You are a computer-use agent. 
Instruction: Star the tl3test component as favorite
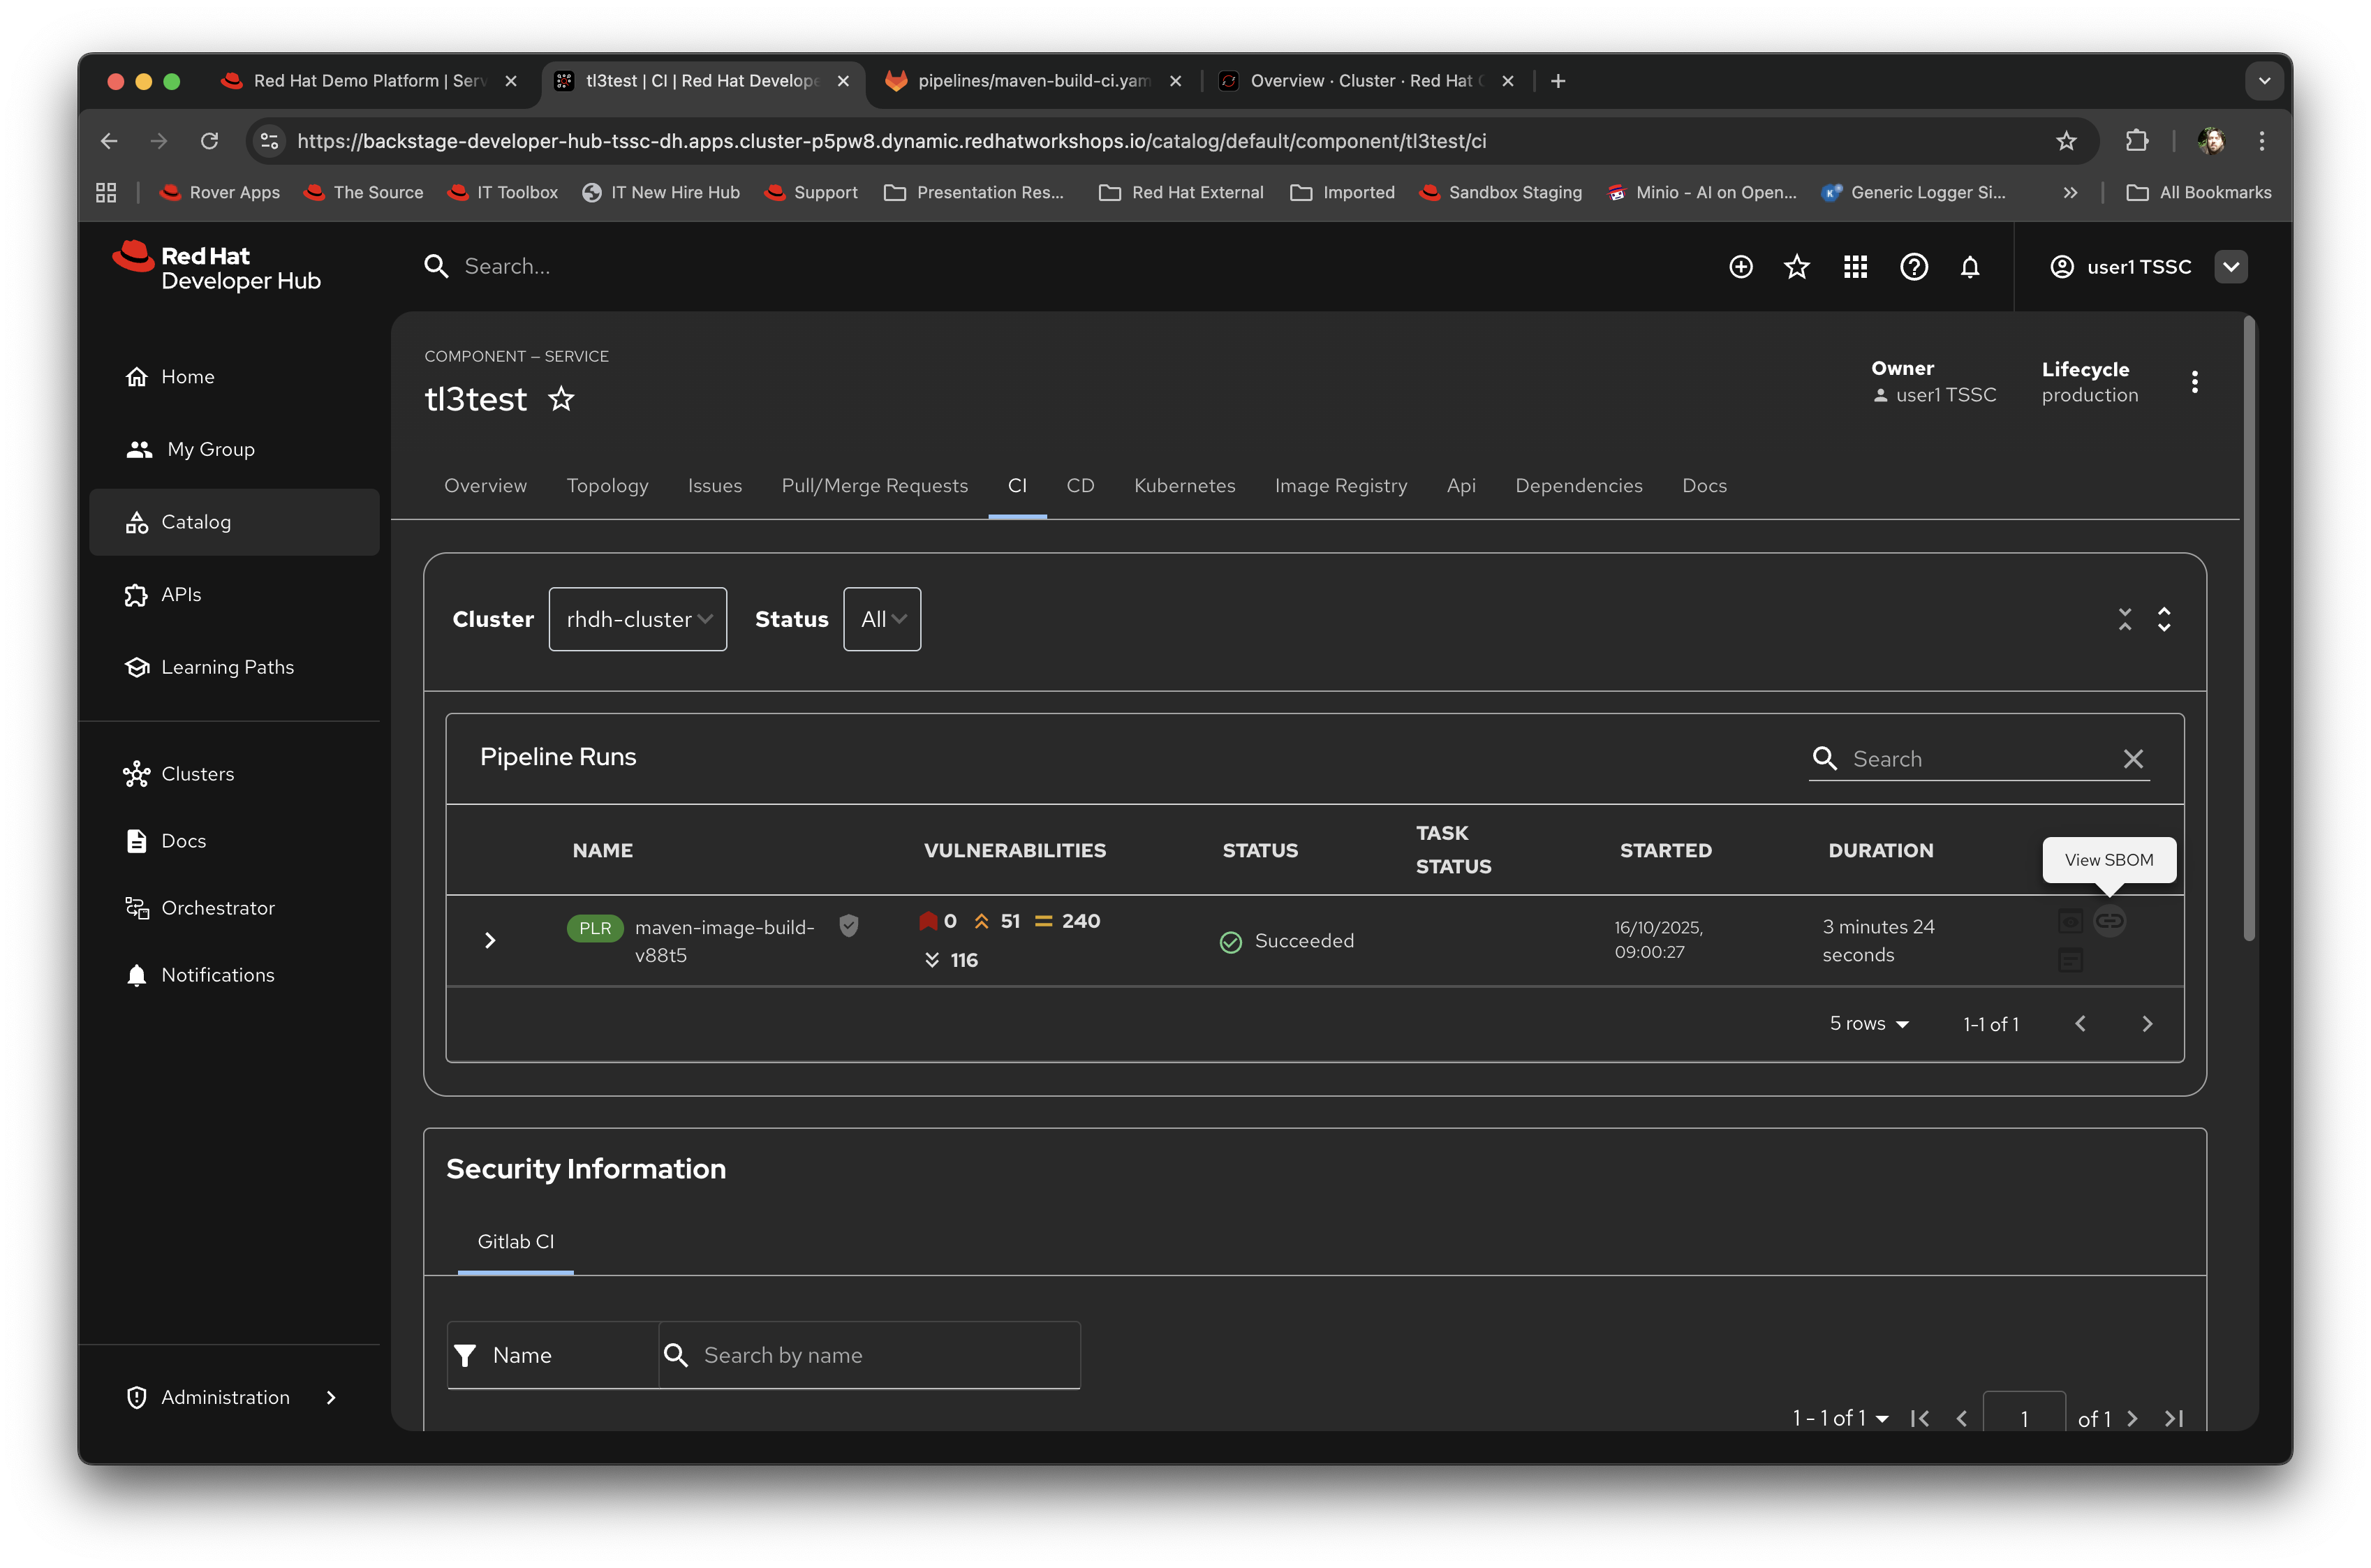(x=561, y=399)
